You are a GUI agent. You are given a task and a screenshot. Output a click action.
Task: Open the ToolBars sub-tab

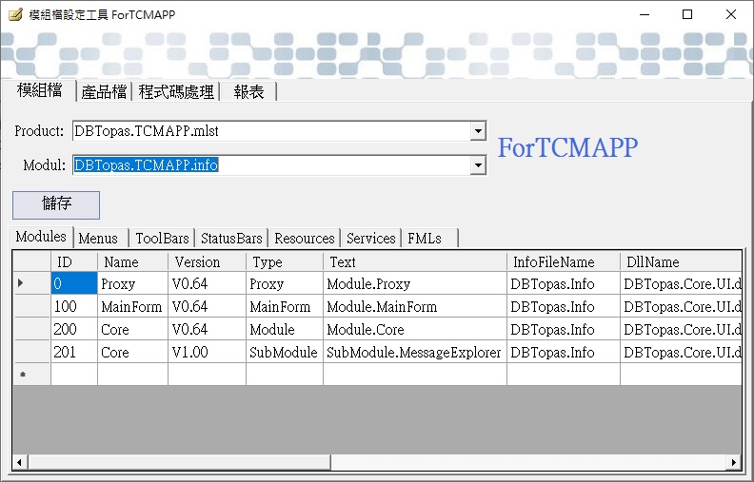162,238
